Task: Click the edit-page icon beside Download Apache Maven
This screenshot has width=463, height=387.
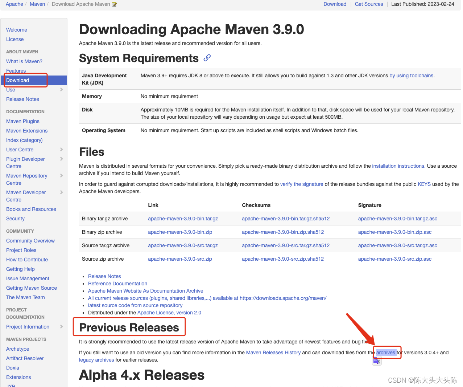Action: tap(115, 4)
